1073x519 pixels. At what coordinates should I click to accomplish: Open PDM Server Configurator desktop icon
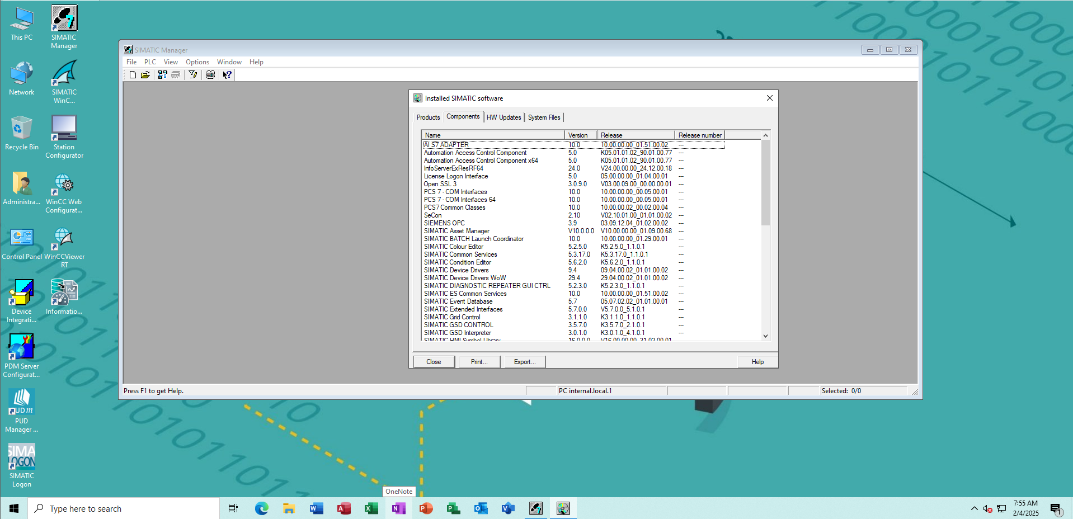[x=22, y=356]
